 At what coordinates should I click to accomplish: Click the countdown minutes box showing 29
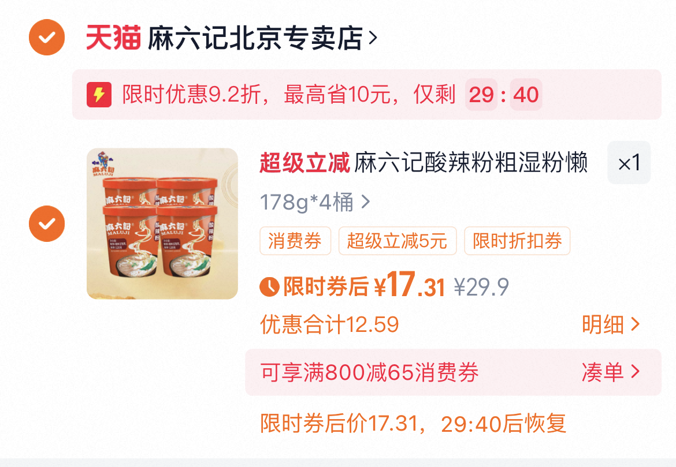[481, 94]
